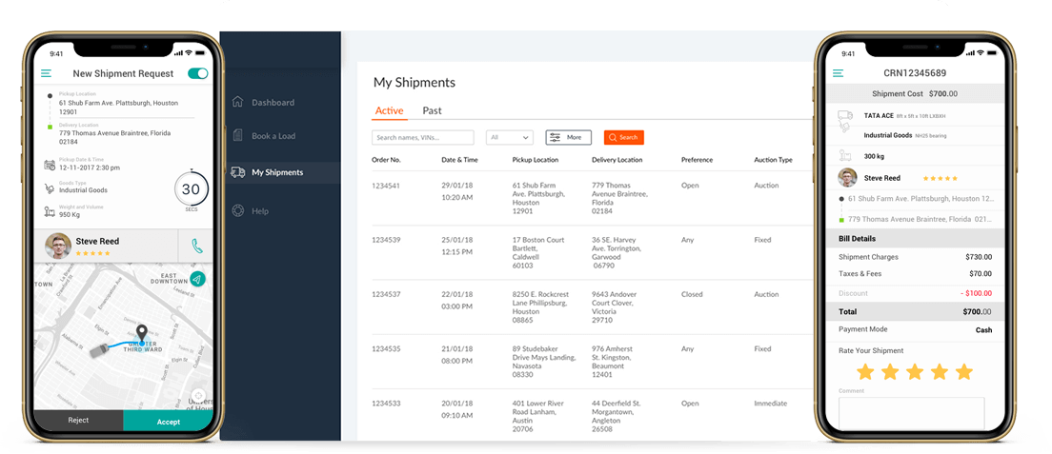Open hamburger menu on CRN12345689 phone
Image resolution: width=1052 pixels, height=454 pixels.
838,73
